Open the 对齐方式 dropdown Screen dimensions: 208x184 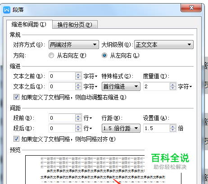[x=74, y=45]
